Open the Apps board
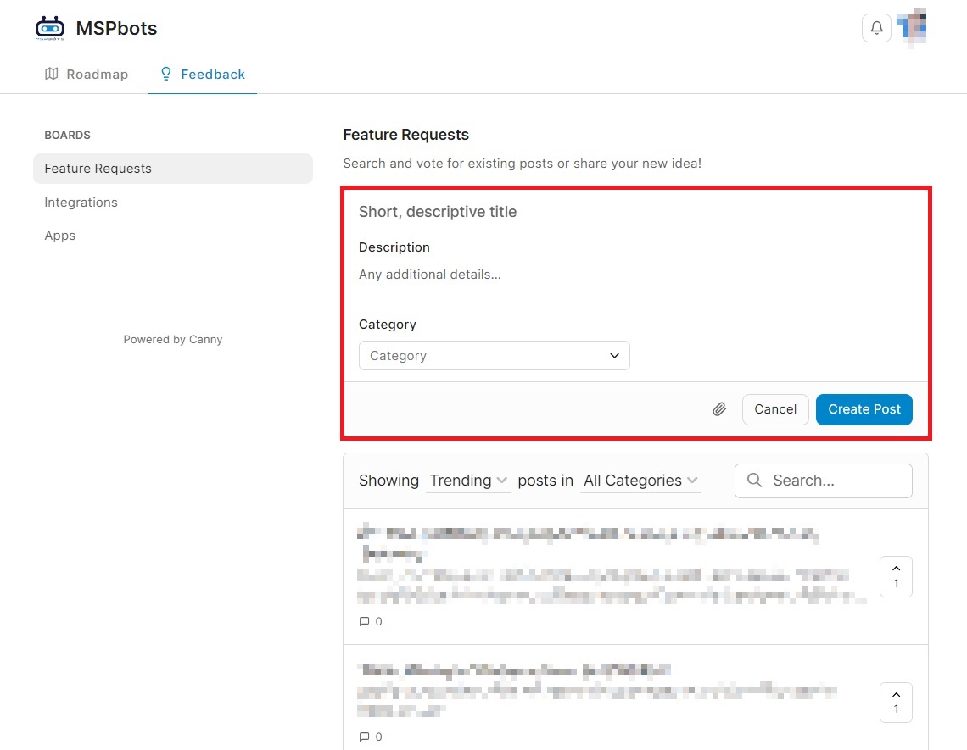Image resolution: width=967 pixels, height=750 pixels. pos(60,236)
